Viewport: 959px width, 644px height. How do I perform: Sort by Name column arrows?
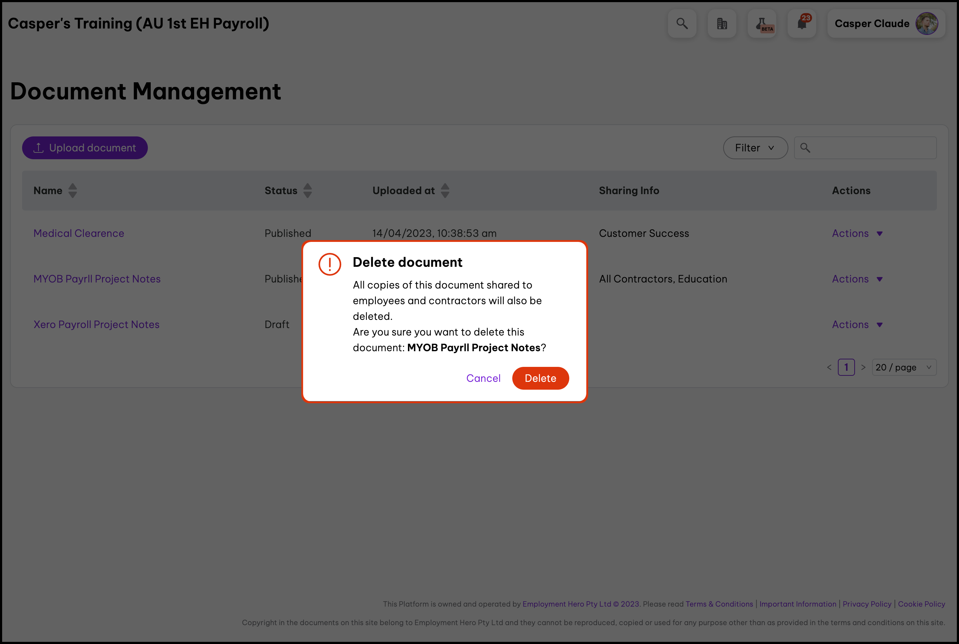pos(73,191)
